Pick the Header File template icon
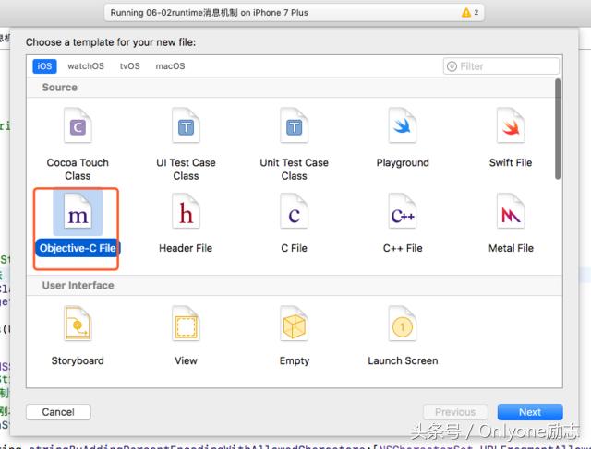This screenshot has height=449, width=591. 186,211
